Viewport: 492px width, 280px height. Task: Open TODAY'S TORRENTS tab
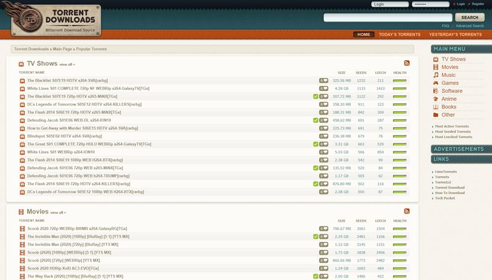pyautogui.click(x=400, y=34)
